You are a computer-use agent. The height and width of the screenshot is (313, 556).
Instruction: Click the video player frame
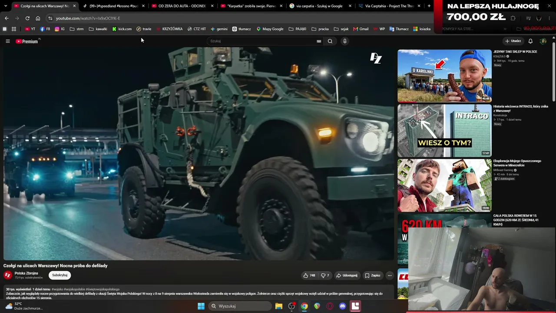[199, 153]
